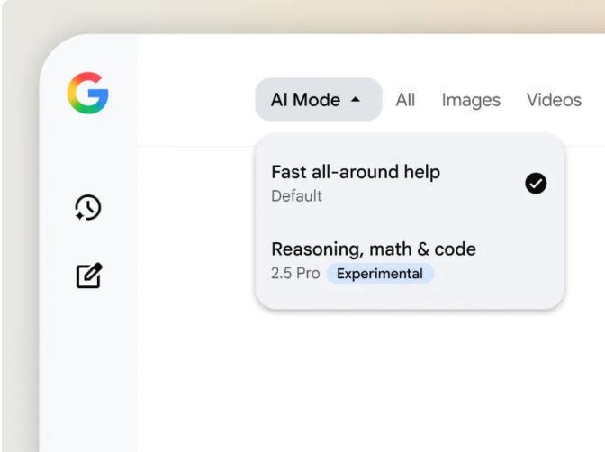This screenshot has height=452, width=605.
Task: Click empty area of left sidebar
Action: click(88, 366)
